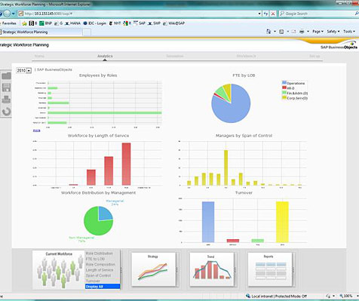Click the IE Home toolbar icon
The width and height of the screenshot is (359, 301).
pos(268,32)
